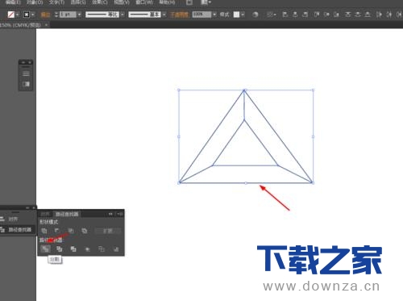Click the stroke color swatch in control bar
The image size is (403, 301).
coord(27,15)
